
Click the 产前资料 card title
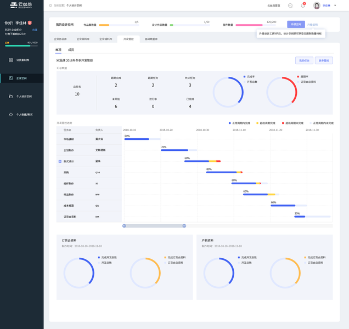(x=207, y=240)
